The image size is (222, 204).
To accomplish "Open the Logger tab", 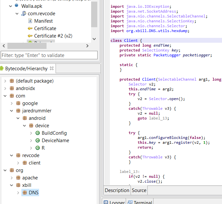I will (114, 202).
